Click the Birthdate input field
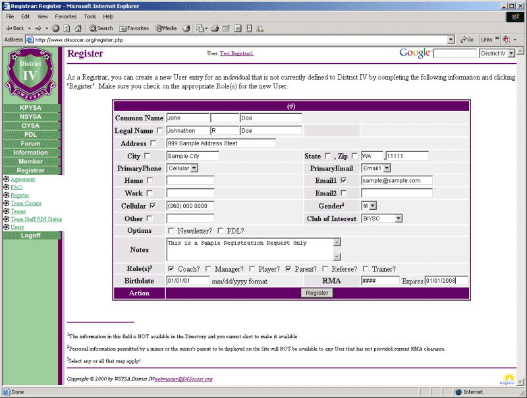 click(187, 281)
